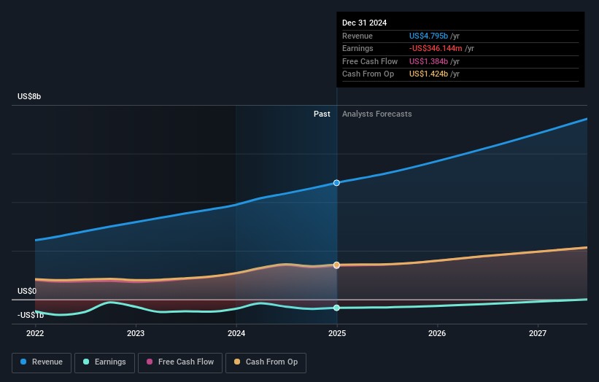Click the 2023 x-axis label
The image size is (599, 382).
tap(136, 334)
